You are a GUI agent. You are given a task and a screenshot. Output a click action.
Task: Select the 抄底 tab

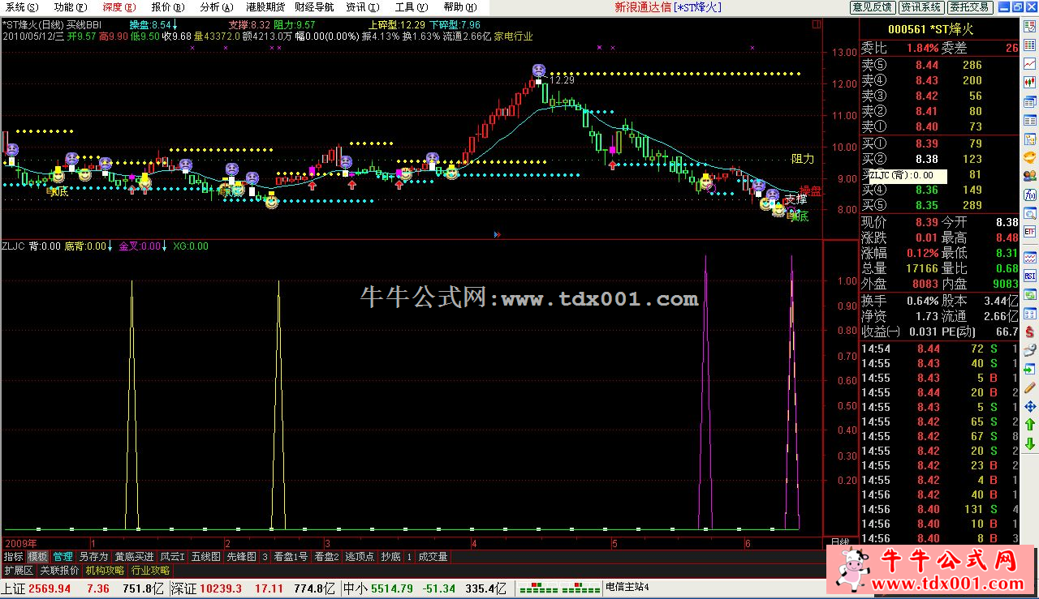[390, 557]
